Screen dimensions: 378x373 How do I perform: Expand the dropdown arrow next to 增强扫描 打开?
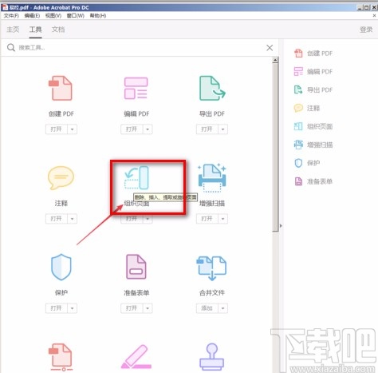point(223,219)
